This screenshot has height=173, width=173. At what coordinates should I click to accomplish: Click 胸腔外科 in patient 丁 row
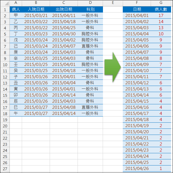(90, 34)
